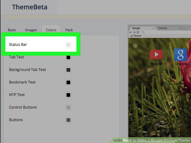Open the Control Buttons color swatch
The width and height of the screenshot is (191, 143).
pos(68,107)
